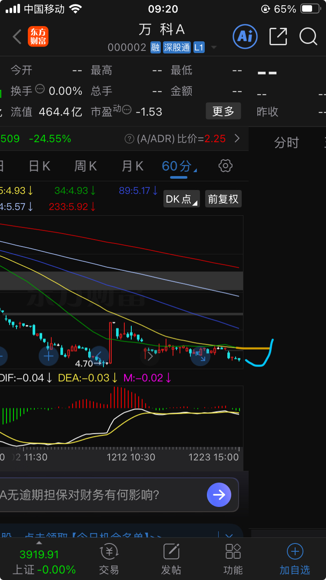Viewport: 326px width, 580px height.
Task: Tap the L1 level tag
Action: pos(199,47)
